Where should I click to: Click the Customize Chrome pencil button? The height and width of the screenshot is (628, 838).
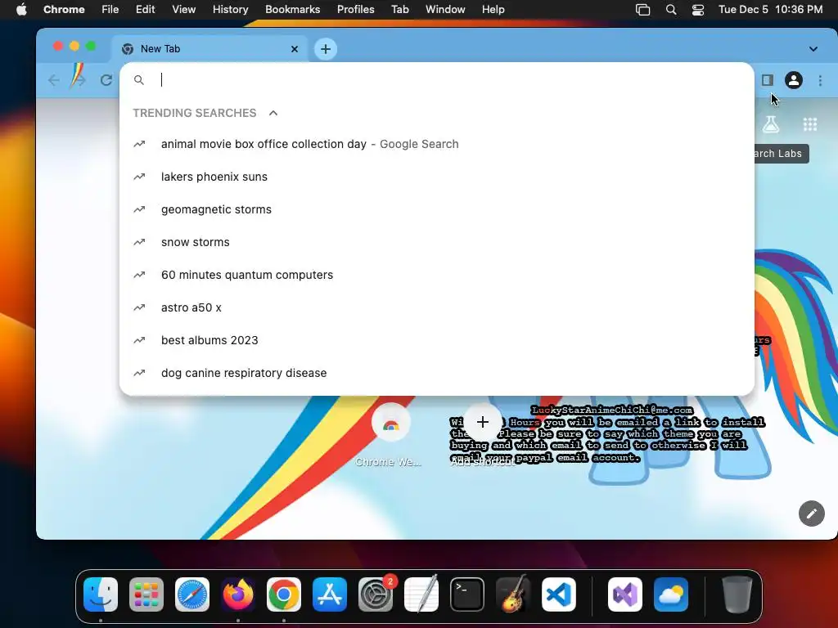point(811,514)
